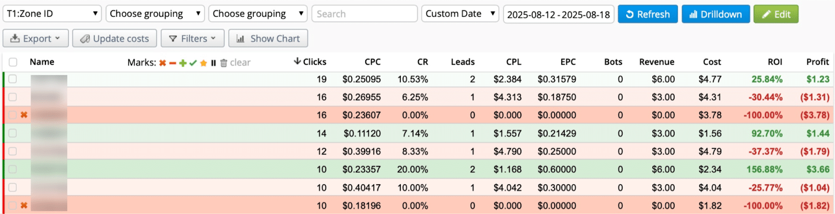
Task: Toggle the select-all checkbox in header
Action: [13, 62]
